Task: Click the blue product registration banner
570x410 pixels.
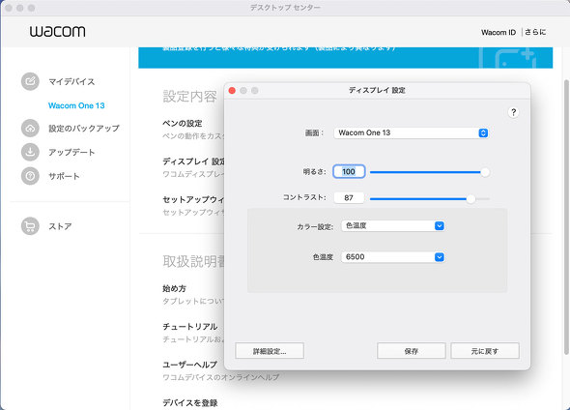Action: point(345,57)
